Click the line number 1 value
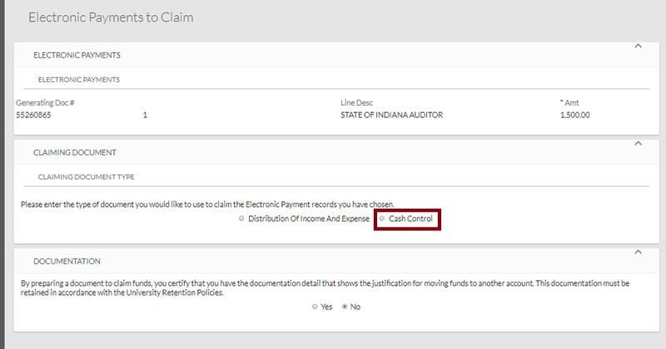Screen dimensions: 666x349 point(145,116)
